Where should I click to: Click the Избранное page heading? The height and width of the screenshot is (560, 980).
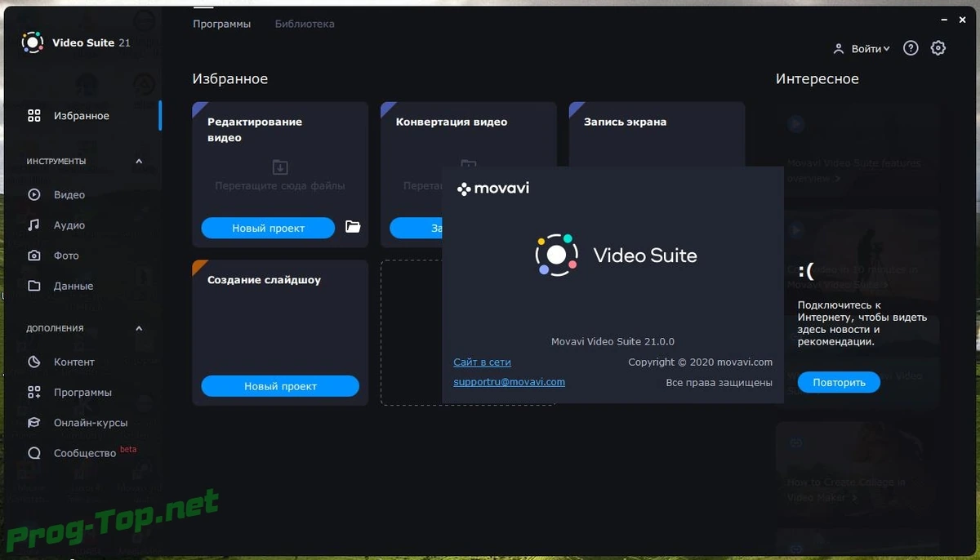(x=230, y=79)
